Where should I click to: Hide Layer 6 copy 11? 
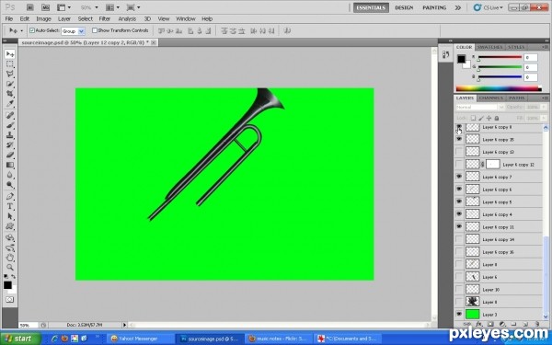pos(459,226)
